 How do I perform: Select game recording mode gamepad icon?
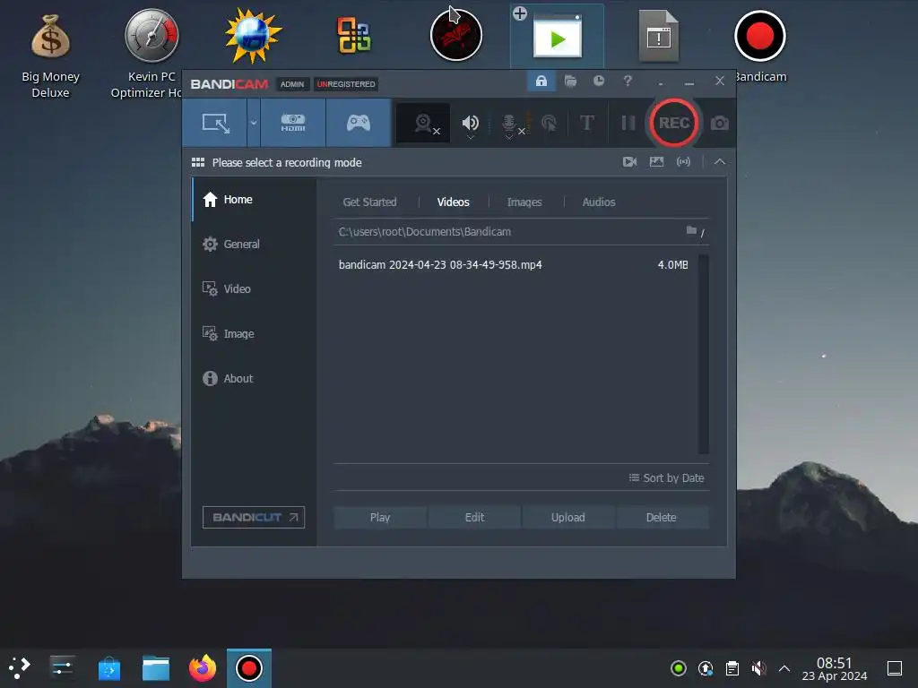(x=359, y=123)
